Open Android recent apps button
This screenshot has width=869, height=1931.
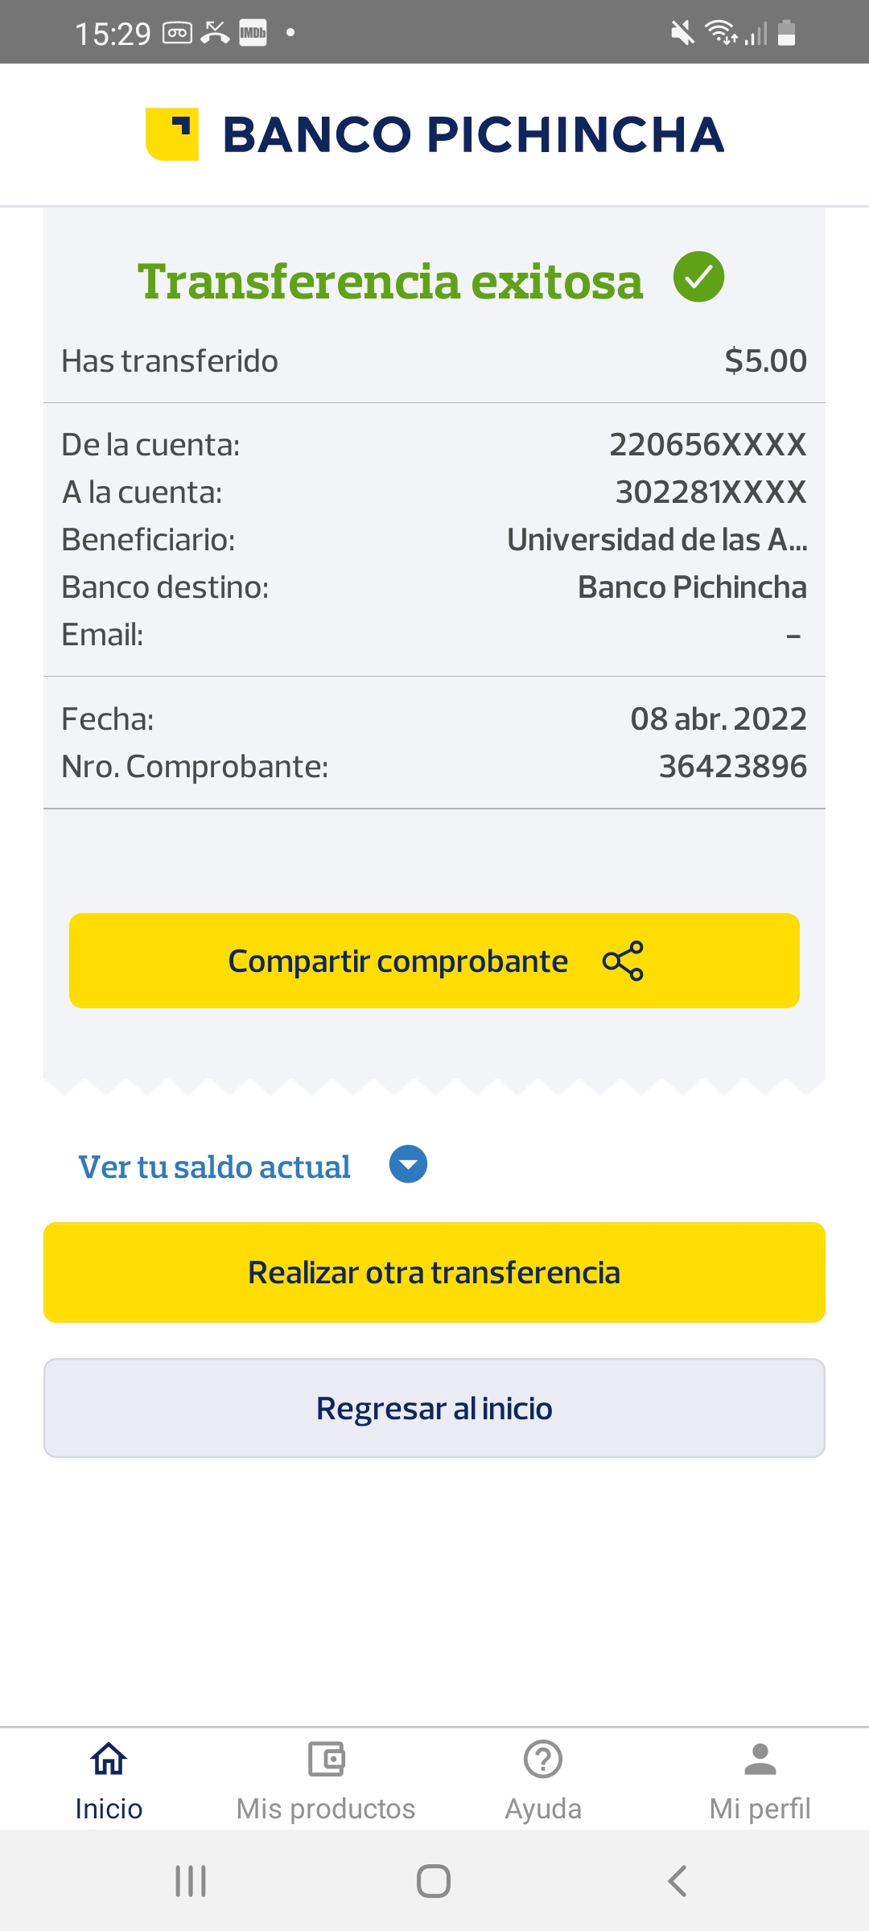point(191,1881)
